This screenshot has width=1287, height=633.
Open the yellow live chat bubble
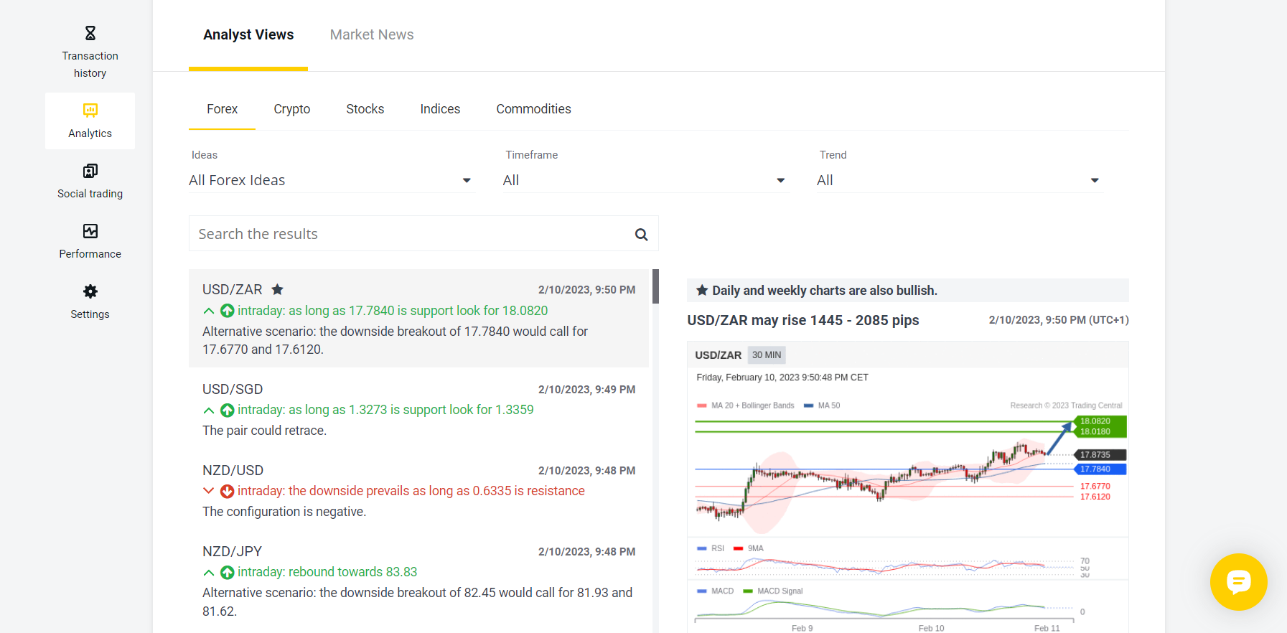coord(1238,581)
